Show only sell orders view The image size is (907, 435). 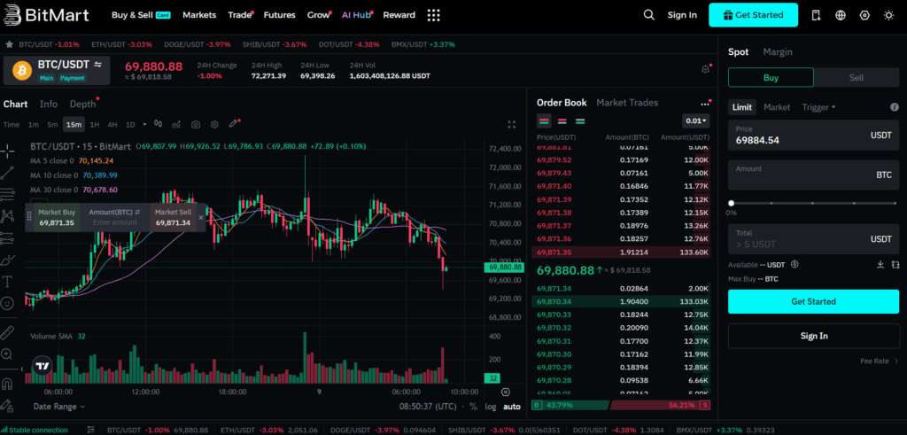click(562, 120)
